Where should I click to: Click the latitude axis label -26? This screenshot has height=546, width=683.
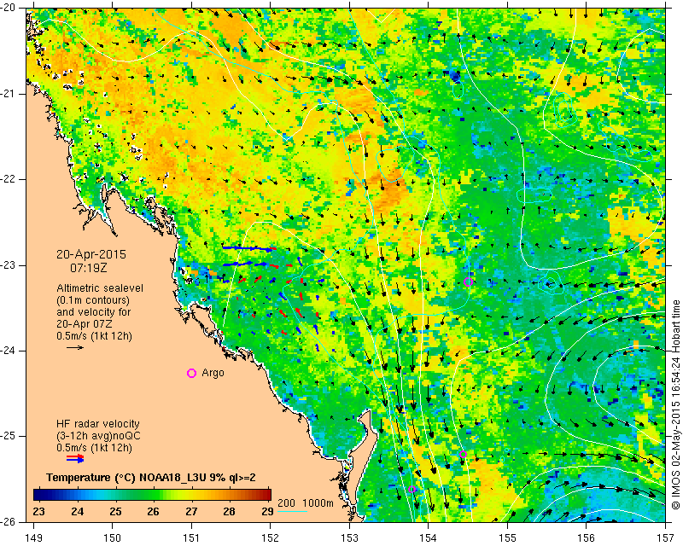point(9,522)
